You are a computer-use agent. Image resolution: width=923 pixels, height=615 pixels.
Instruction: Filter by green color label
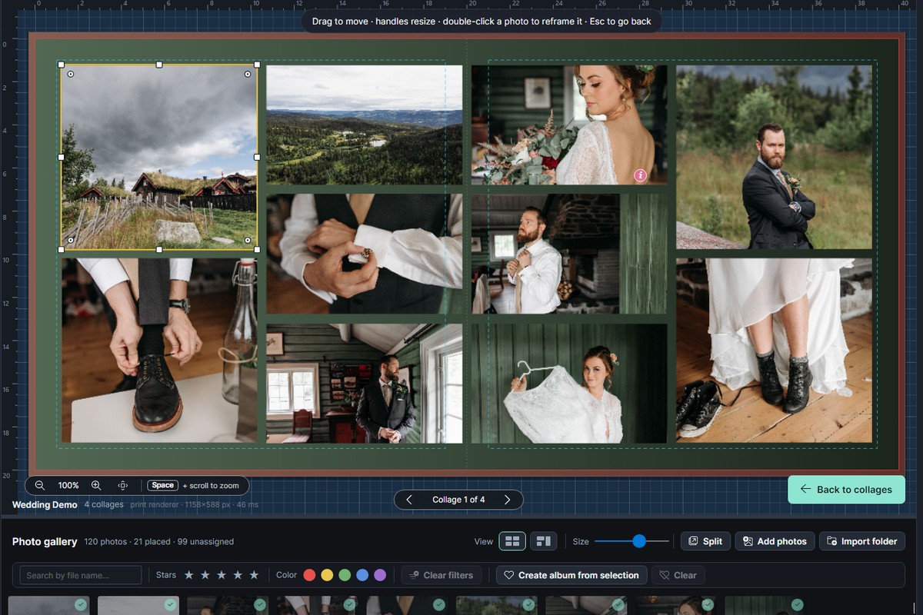click(345, 575)
